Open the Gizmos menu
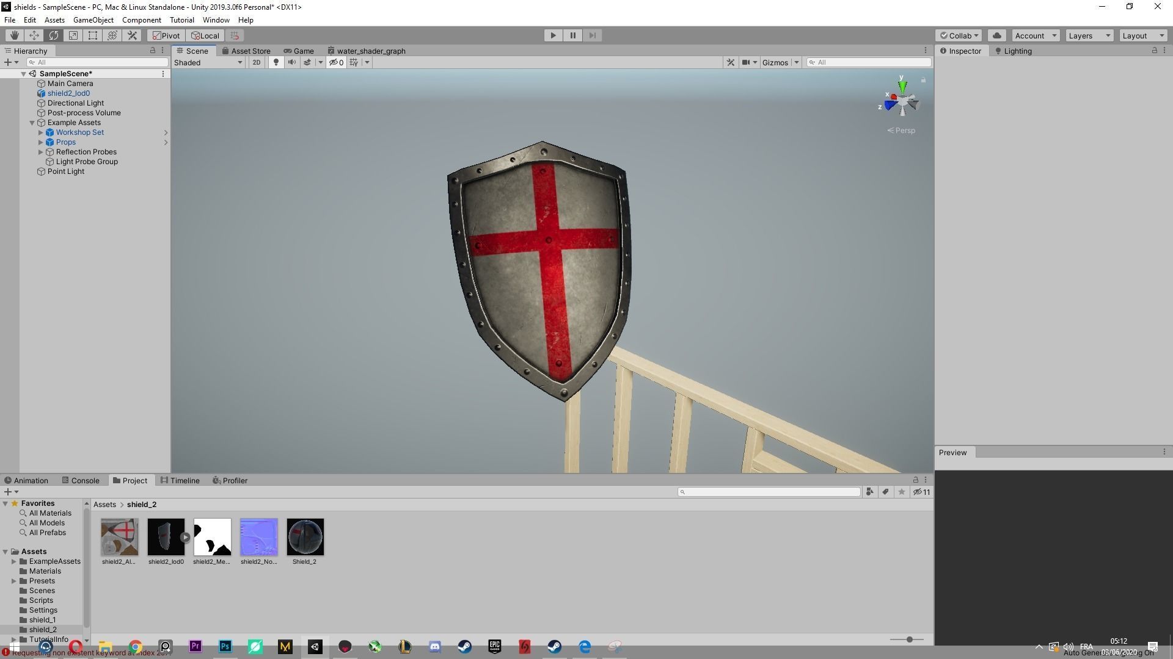The height and width of the screenshot is (659, 1173). (x=775, y=62)
